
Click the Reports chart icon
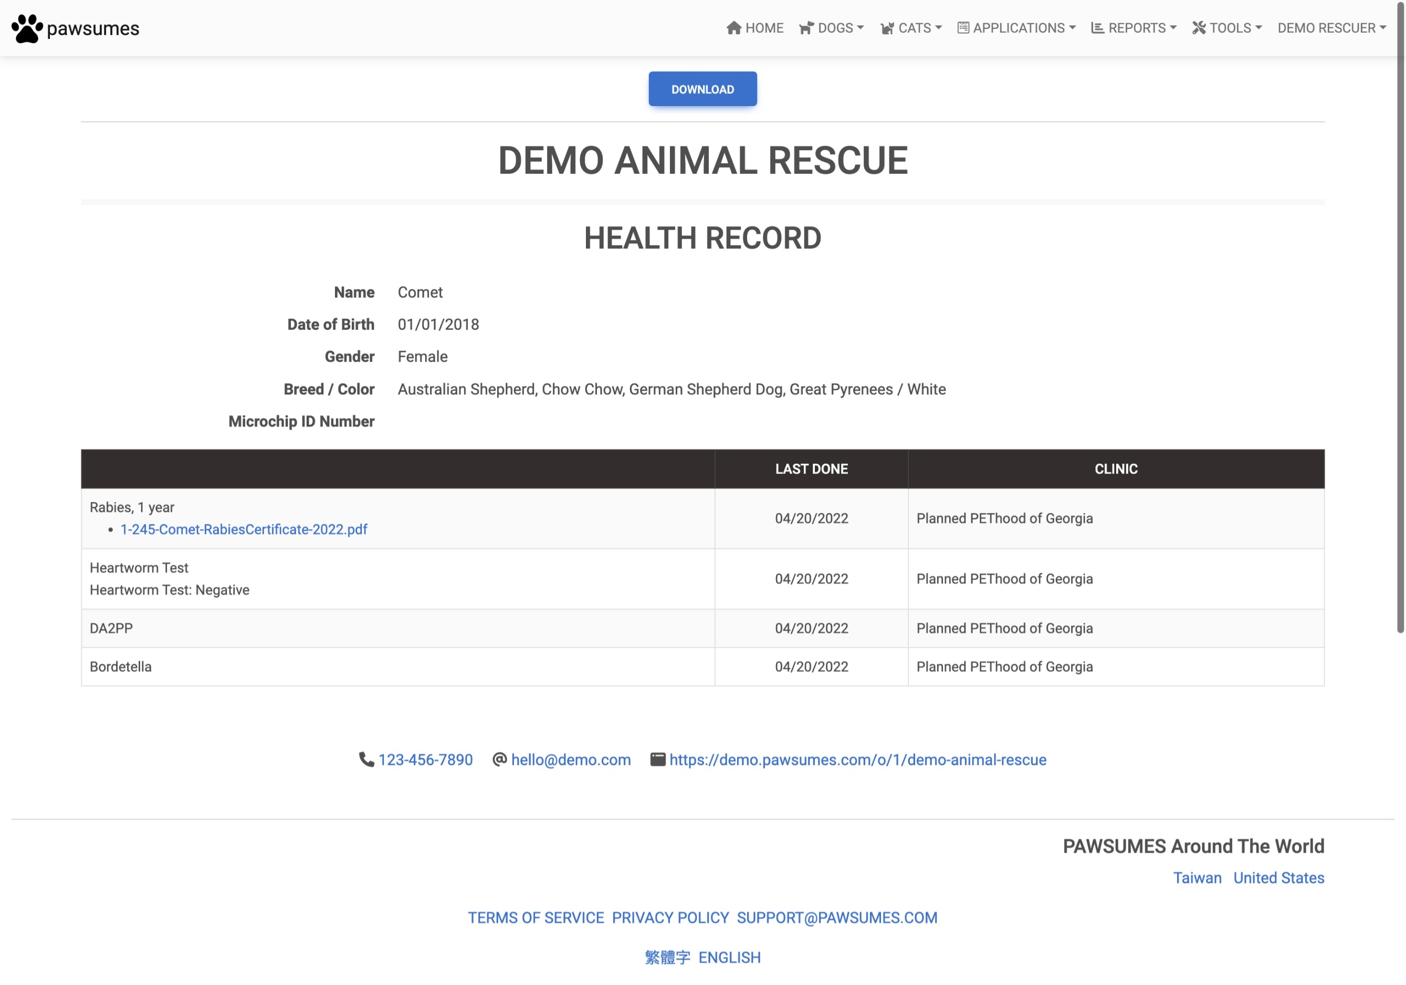tap(1097, 28)
